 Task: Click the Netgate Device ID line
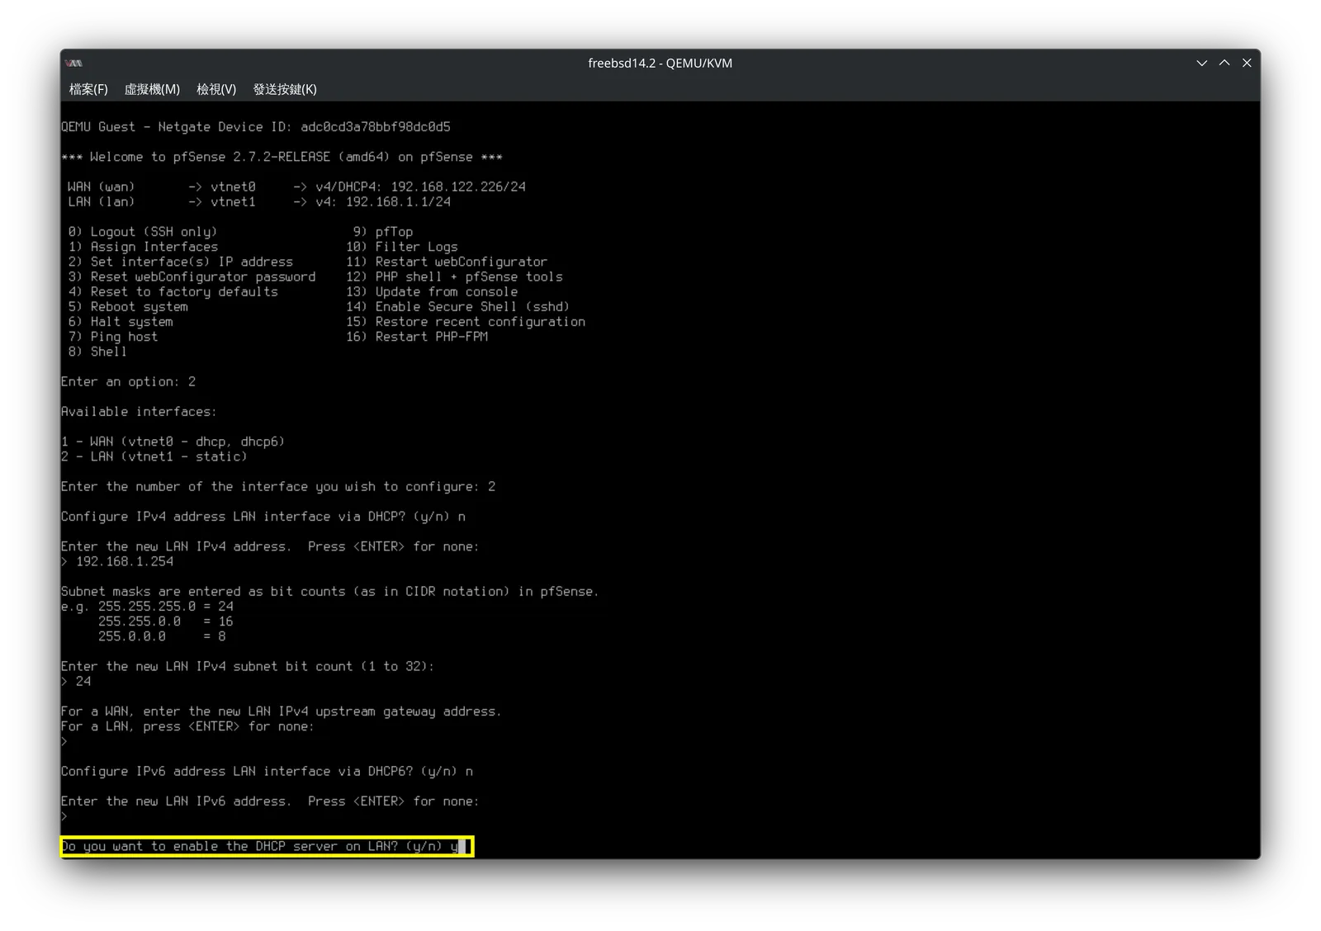tap(256, 127)
